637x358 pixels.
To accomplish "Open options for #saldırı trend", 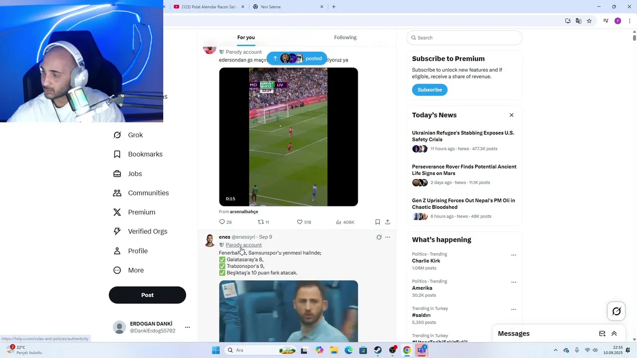I will coord(514,309).
